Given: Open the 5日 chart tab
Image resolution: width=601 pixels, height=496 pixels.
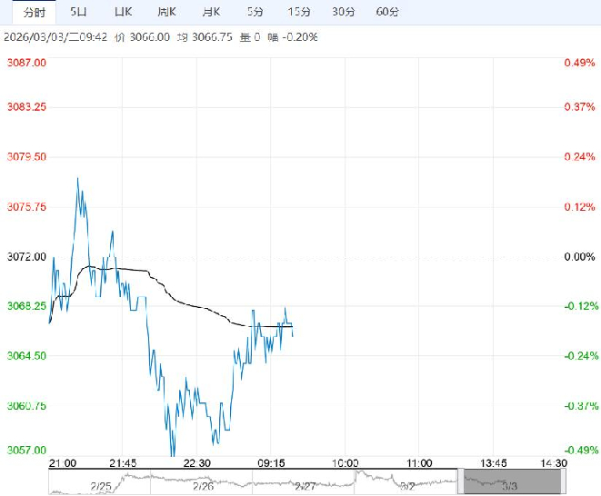Looking at the screenshot, I should tap(80, 12).
